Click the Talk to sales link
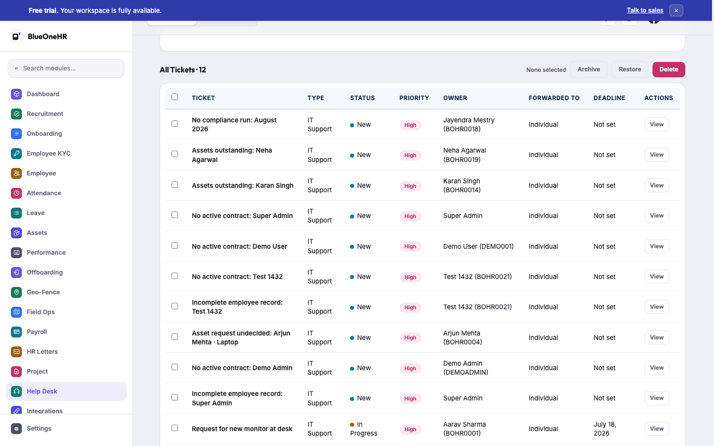 pos(645,10)
